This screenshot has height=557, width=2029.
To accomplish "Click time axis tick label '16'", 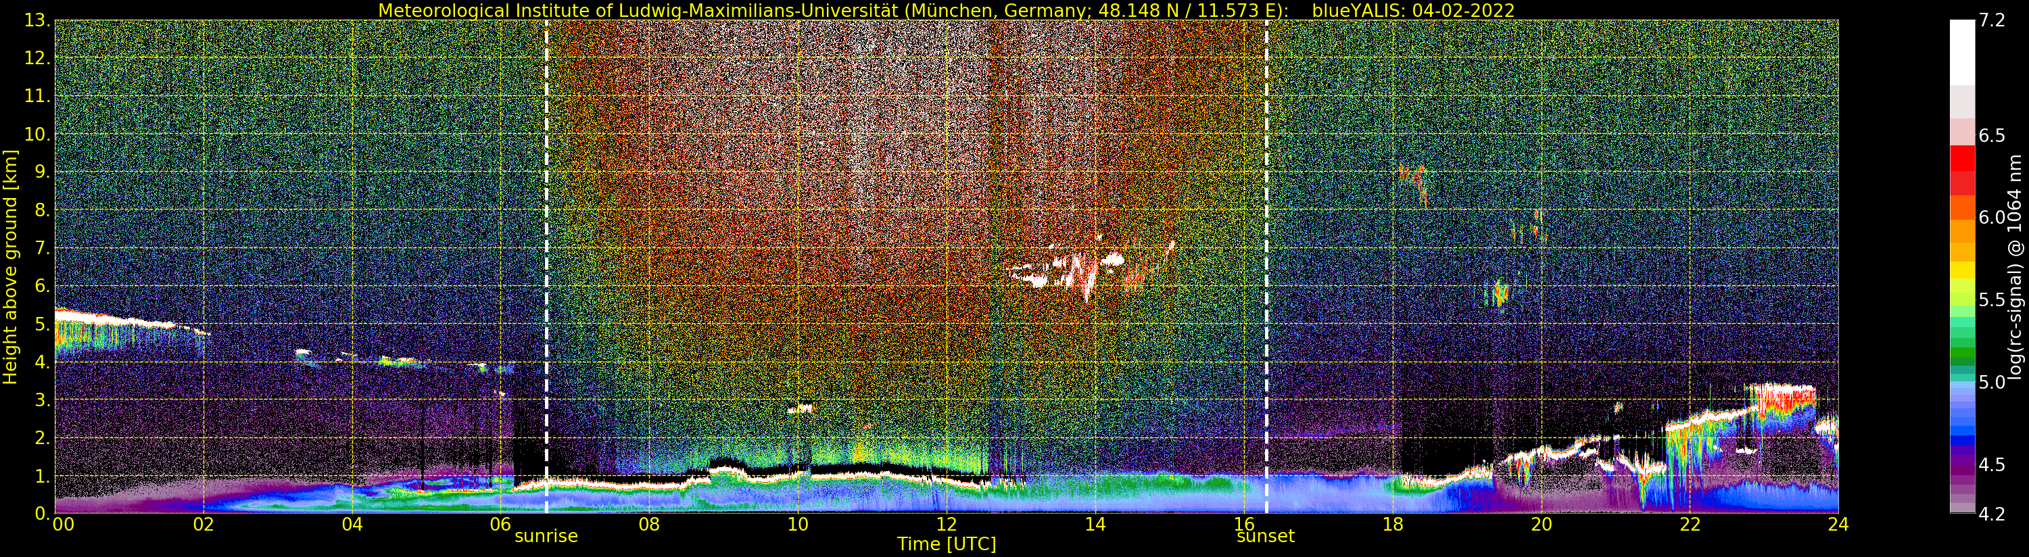I will 1244,525.
